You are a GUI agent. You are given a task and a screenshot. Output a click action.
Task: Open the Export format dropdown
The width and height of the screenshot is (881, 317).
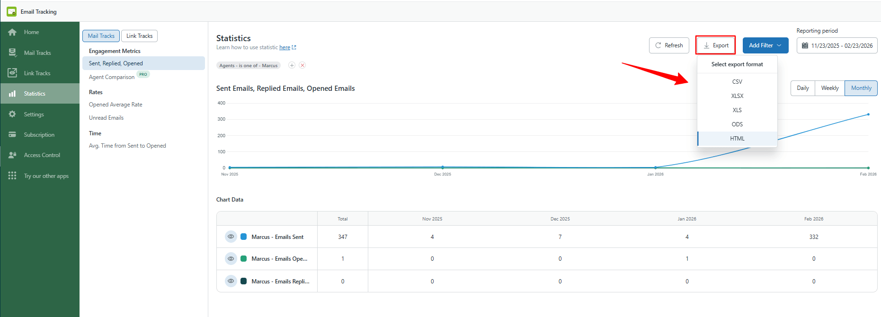click(715, 45)
